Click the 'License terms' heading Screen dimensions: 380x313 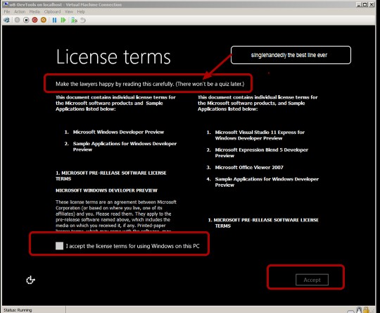113,57
